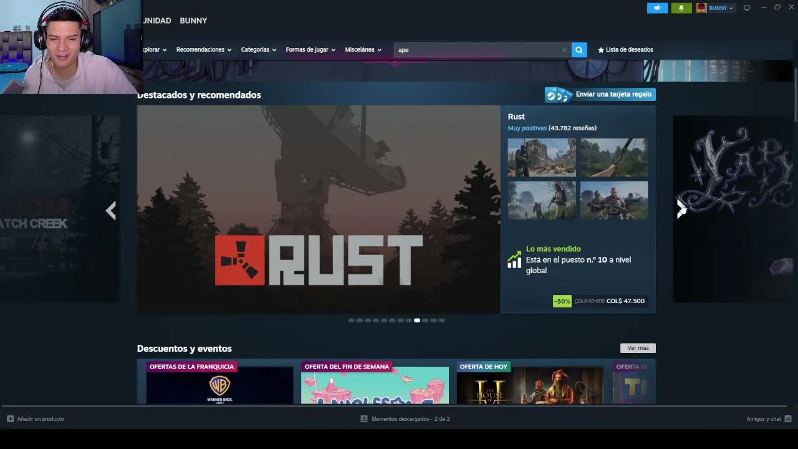This screenshot has width=798, height=449.
Task: Click the "Destacados y recomendados" heading
Action: coord(199,95)
